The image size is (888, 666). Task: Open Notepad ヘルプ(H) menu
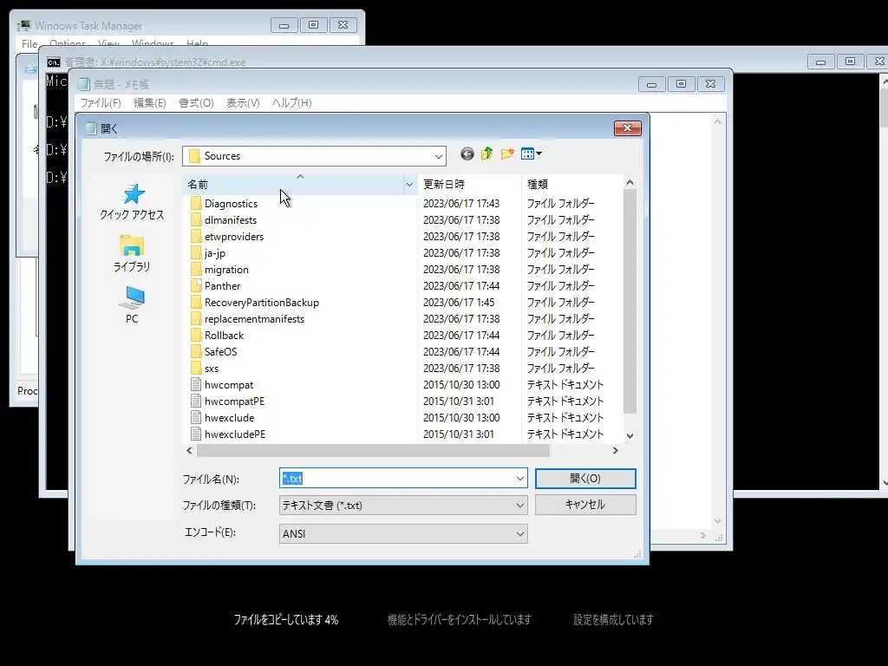pos(291,103)
